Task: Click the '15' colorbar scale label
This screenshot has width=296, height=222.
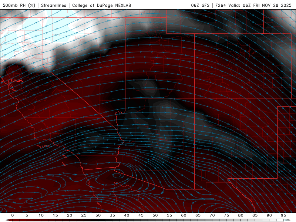Action: 55,215
